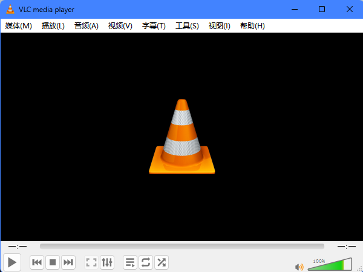
Task: Skip to the previous media track
Action: click(37, 262)
